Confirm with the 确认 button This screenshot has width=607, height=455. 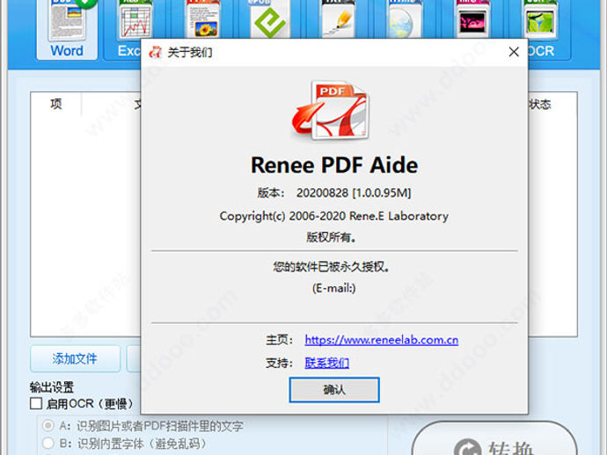(x=334, y=390)
